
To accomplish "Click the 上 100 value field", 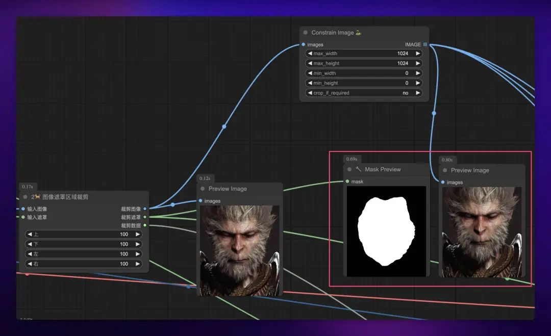I will pos(84,234).
